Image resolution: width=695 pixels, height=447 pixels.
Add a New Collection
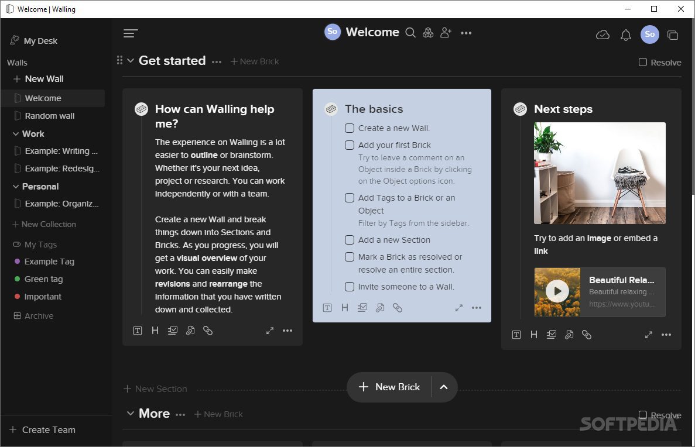44,224
